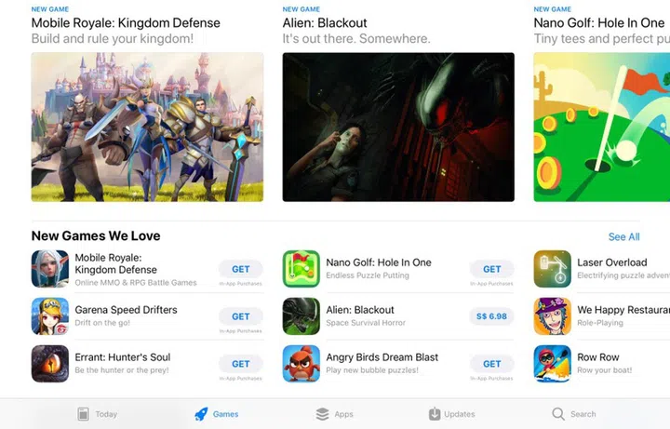Tap the Nano Golf app icon

coord(301,269)
